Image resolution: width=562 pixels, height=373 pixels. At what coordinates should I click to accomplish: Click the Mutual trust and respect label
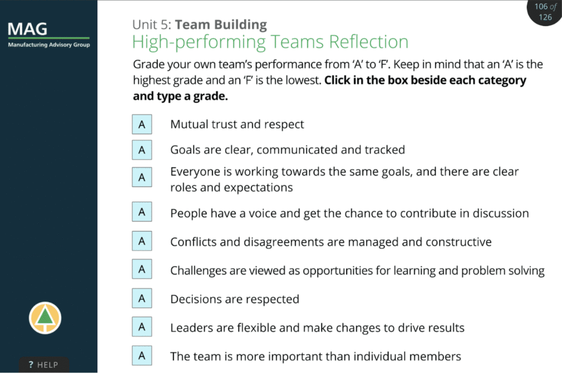237,125
